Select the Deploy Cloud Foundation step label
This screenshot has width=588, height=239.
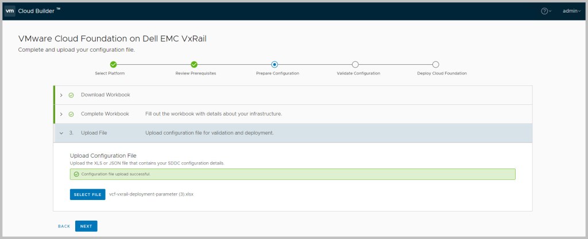coord(442,73)
